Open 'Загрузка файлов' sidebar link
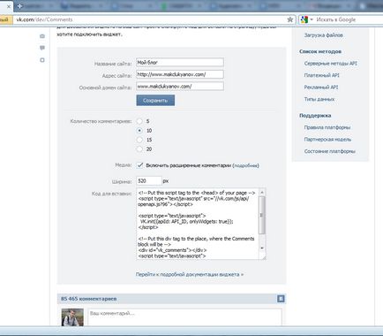Viewport: 383px width, 336px height. (323, 35)
